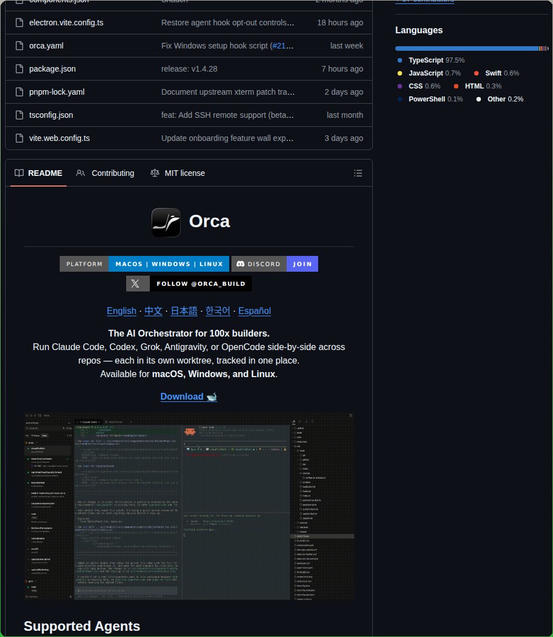Open the vite.web.config.ts file
Image resolution: width=553 pixels, height=637 pixels.
point(59,139)
